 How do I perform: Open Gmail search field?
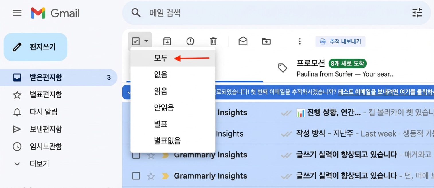click(x=201, y=13)
